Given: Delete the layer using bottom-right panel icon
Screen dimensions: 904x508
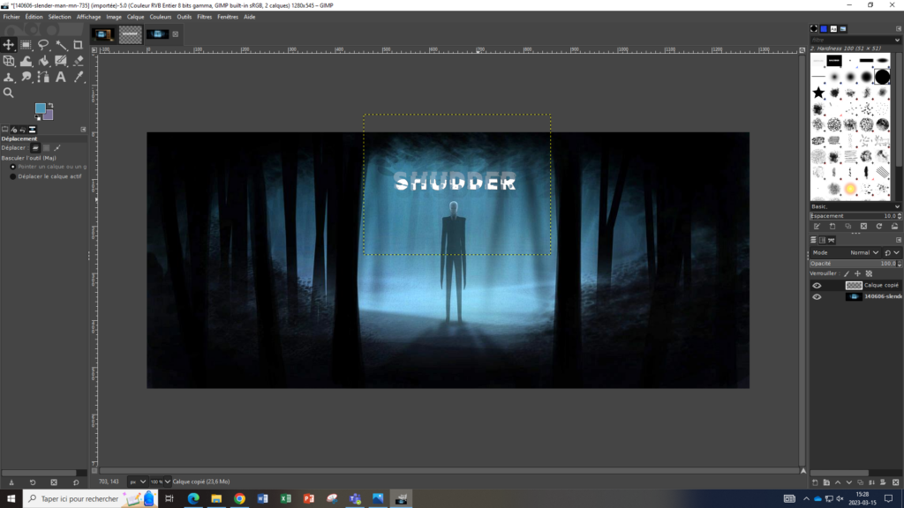Looking at the screenshot, I should [x=895, y=482].
